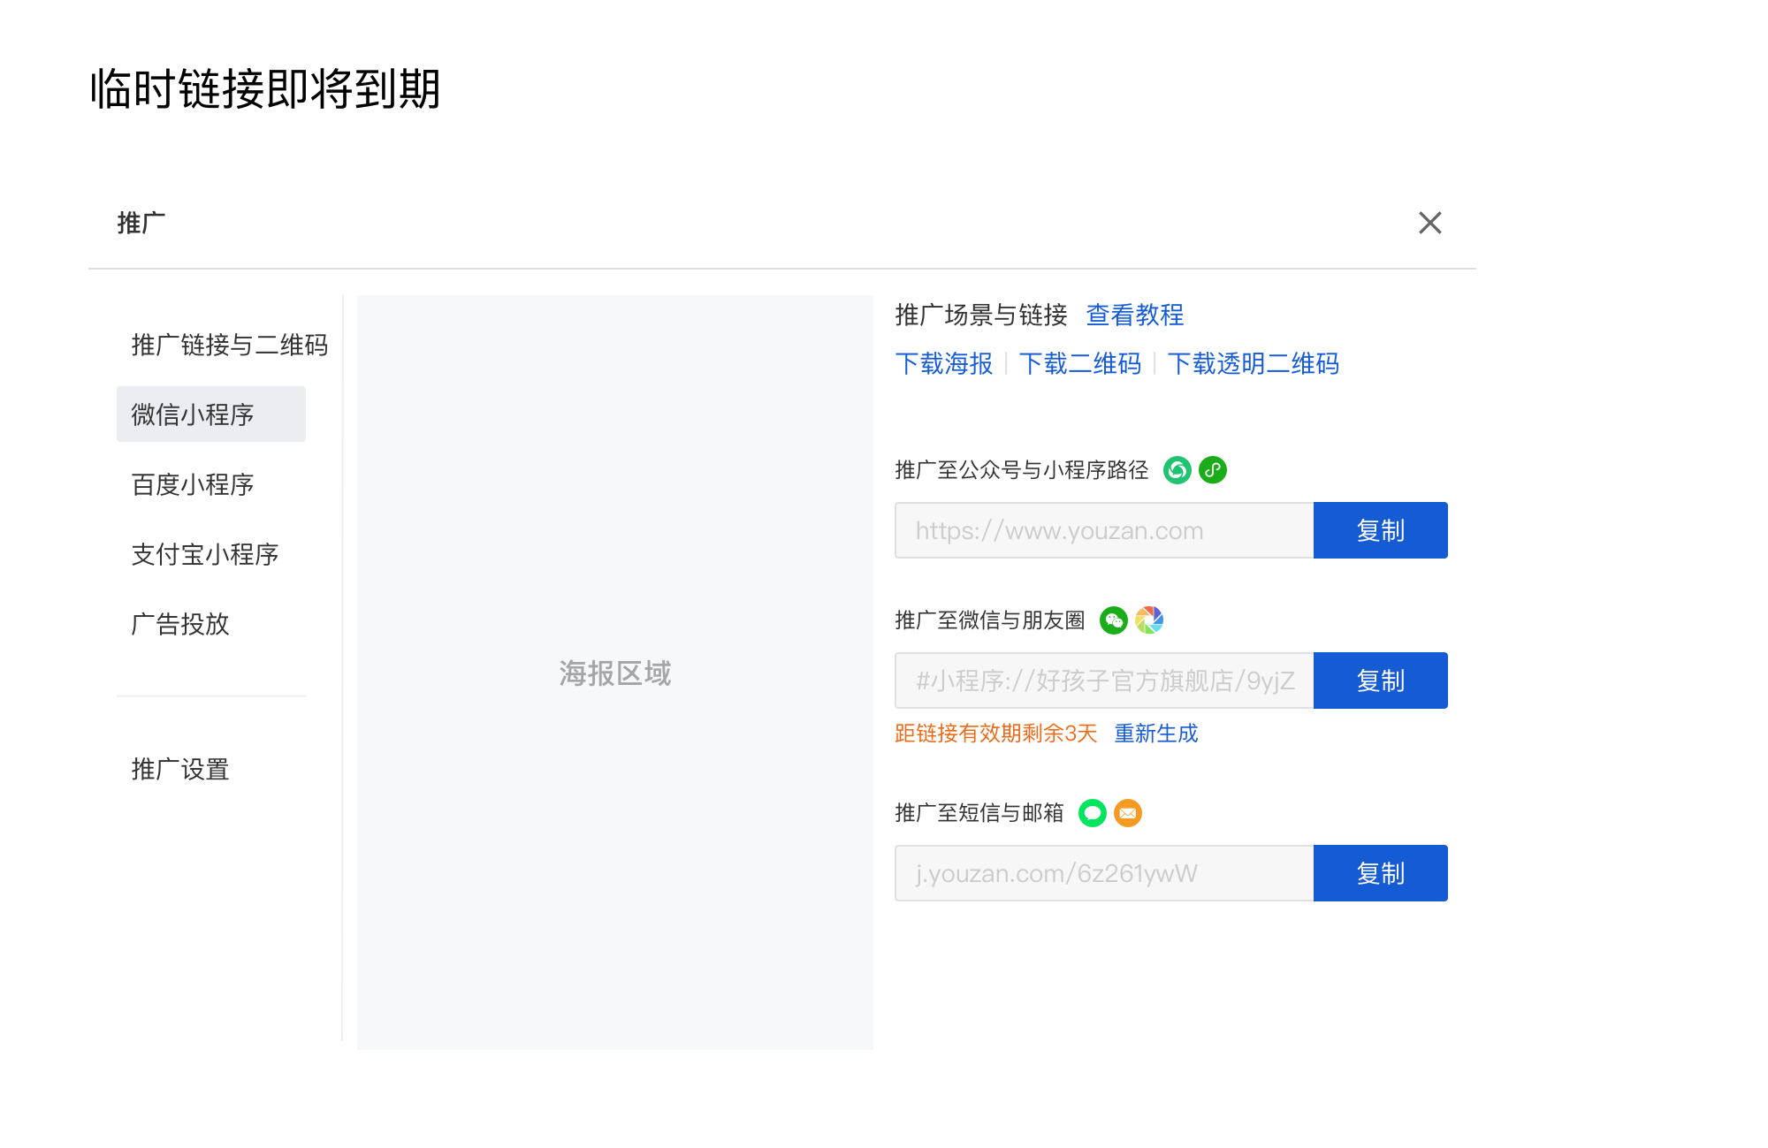
Task: Click the orange email envelope icon
Action: tap(1128, 813)
